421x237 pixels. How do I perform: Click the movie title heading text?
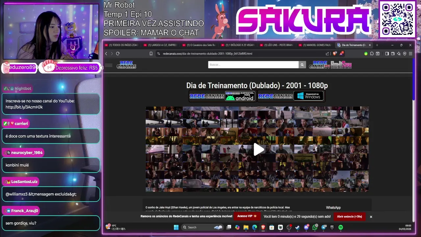[257, 86]
